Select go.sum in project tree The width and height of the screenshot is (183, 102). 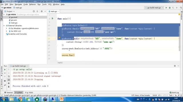tap(14, 20)
